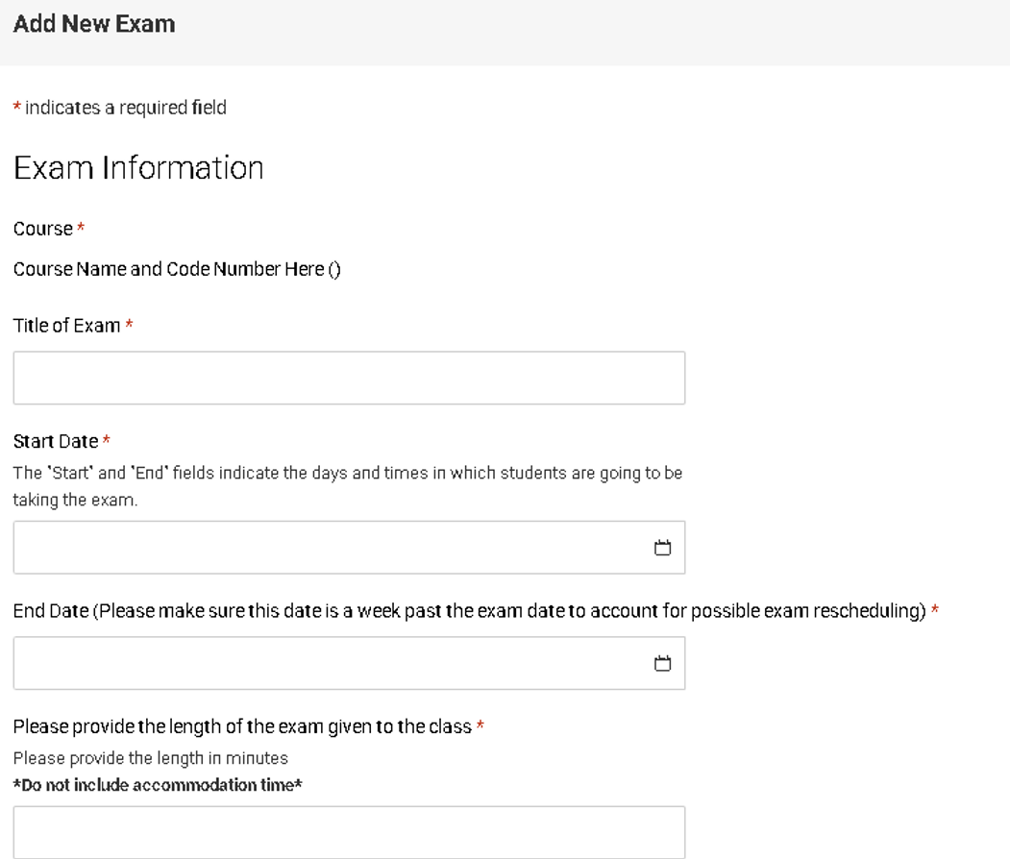1010x859 pixels.
Task: Click the Start Date label
Action: [x=53, y=441]
